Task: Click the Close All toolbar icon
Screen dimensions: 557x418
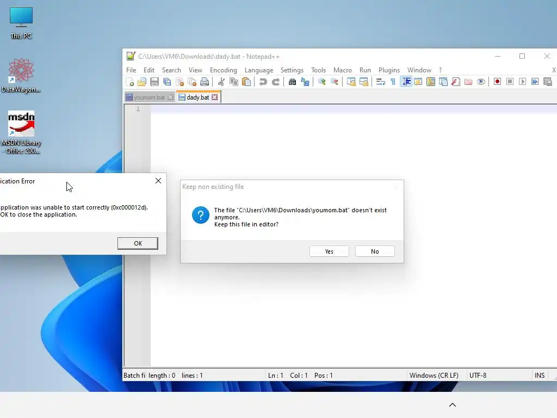Action: click(x=192, y=82)
